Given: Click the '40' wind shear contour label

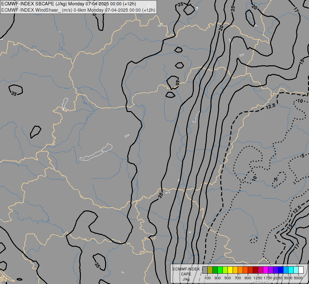Looking at the screenshot, I should click(177, 82).
